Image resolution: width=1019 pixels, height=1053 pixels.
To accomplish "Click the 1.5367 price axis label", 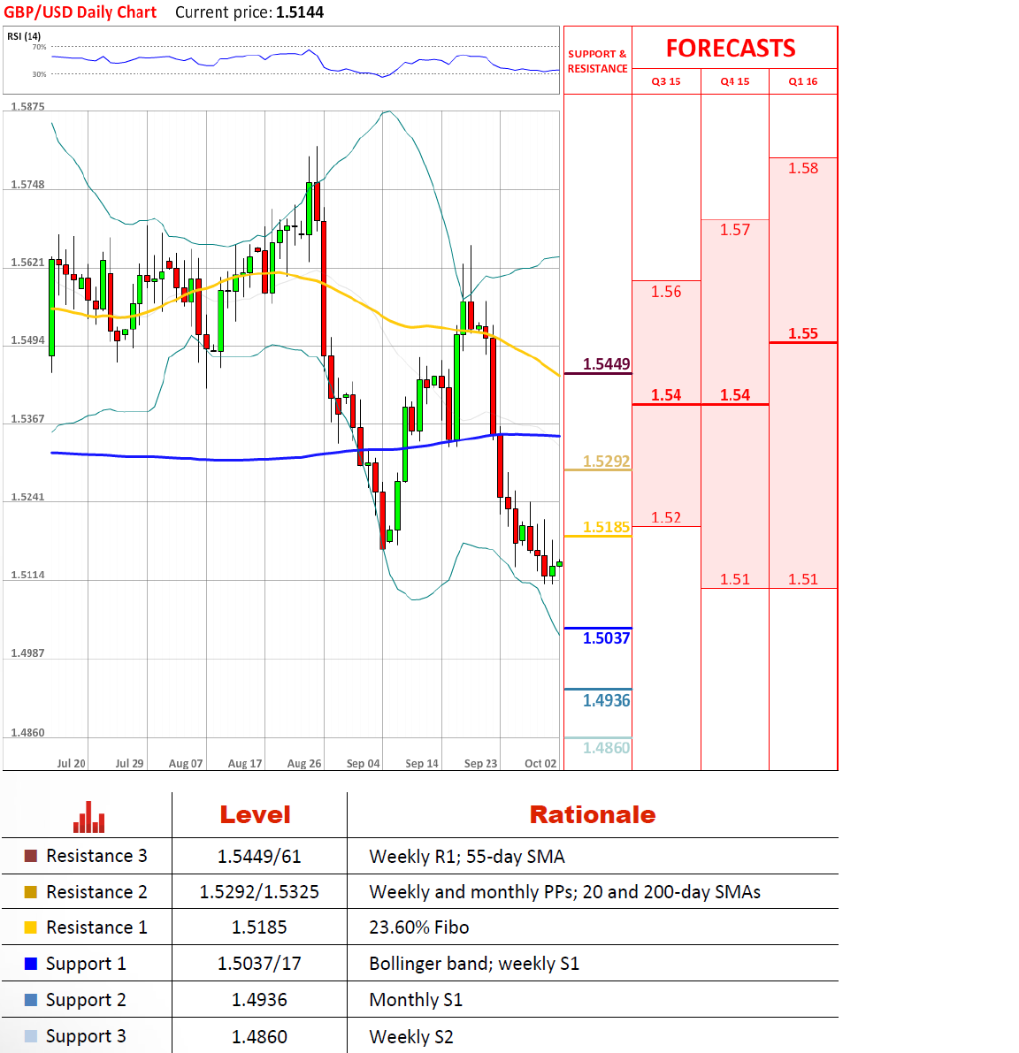I will coord(27,418).
